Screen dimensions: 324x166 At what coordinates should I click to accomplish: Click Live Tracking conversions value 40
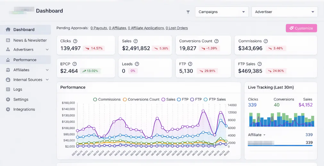pyautogui.click(x=277, y=105)
